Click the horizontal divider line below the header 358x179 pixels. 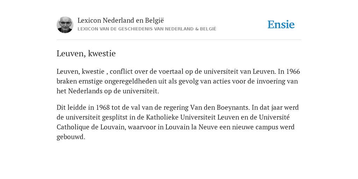coord(179,40)
